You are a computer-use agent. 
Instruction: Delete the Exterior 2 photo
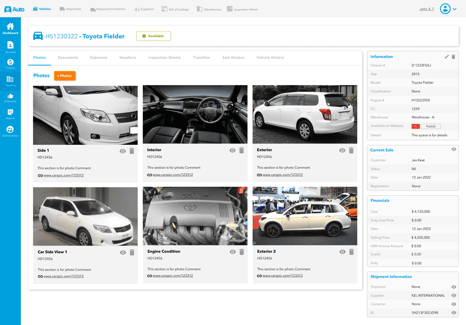coord(351,252)
